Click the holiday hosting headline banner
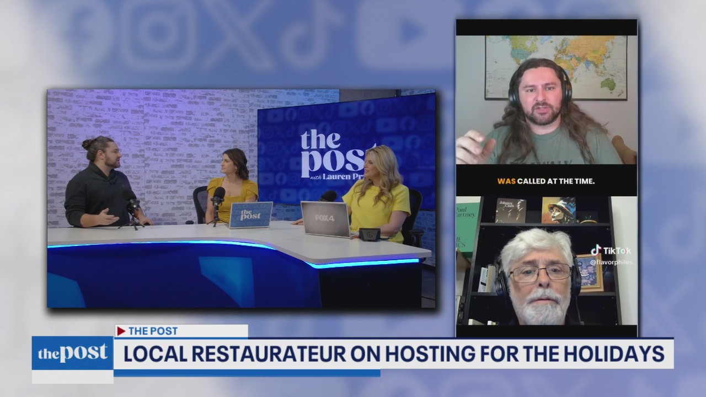706x397 pixels. [393, 353]
